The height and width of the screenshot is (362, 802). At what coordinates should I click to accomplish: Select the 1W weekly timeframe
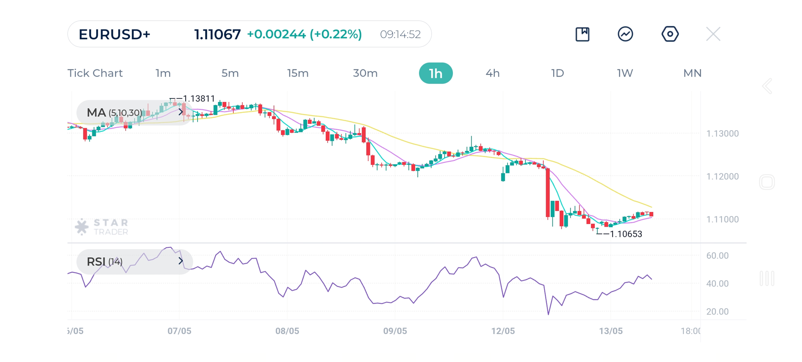625,73
